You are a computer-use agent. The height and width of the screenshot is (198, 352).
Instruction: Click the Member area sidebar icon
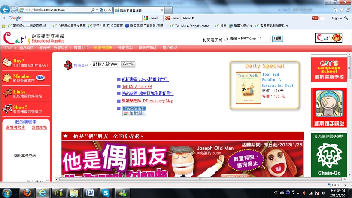pos(7,78)
